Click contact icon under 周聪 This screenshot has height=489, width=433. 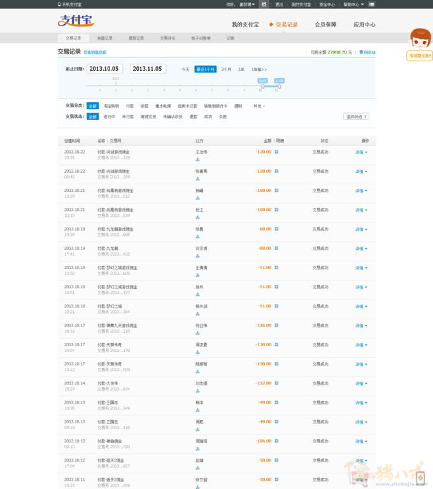(x=197, y=429)
